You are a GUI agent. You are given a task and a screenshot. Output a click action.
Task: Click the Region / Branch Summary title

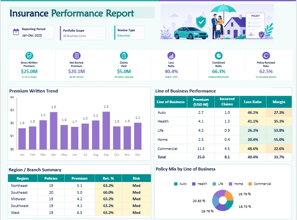click(x=35, y=170)
